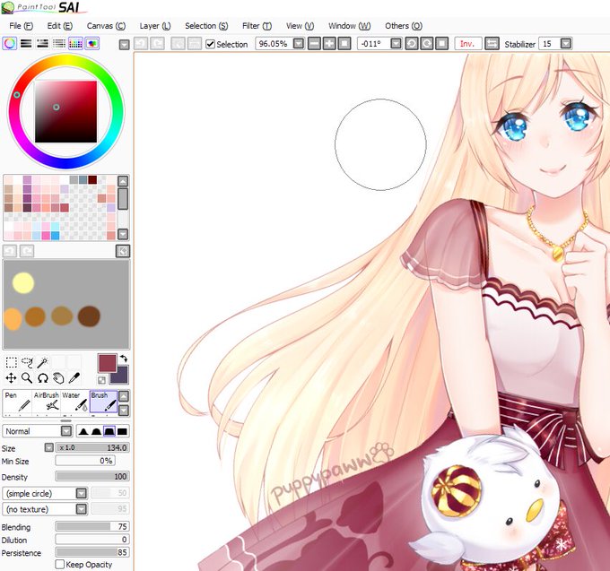Click the Redo toolbar icon
The image size is (610, 571).
tap(157, 44)
